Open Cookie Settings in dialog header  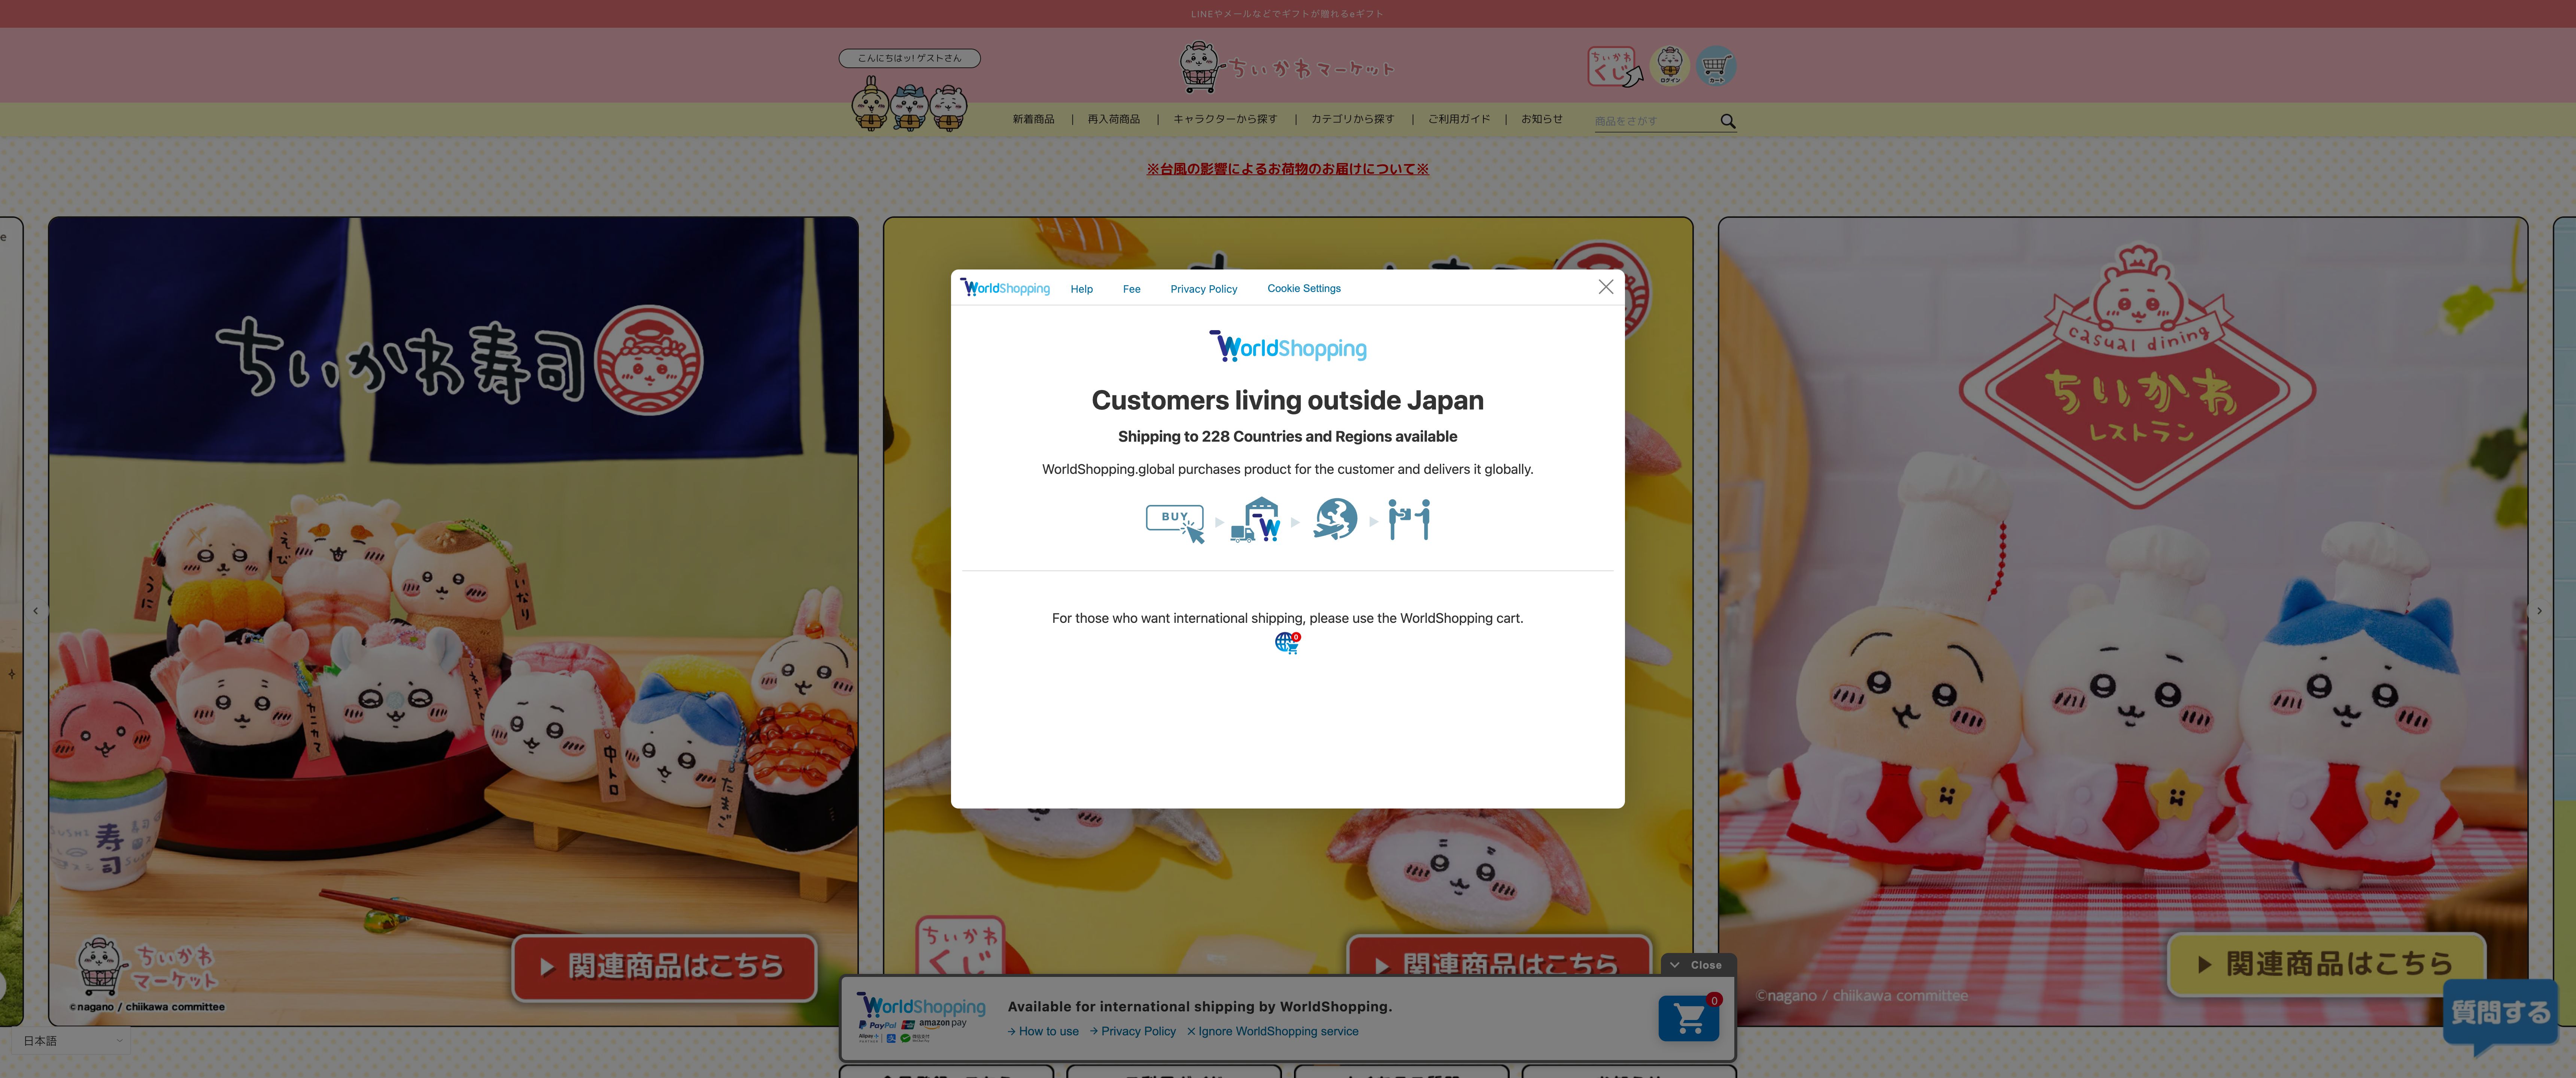click(x=1304, y=288)
